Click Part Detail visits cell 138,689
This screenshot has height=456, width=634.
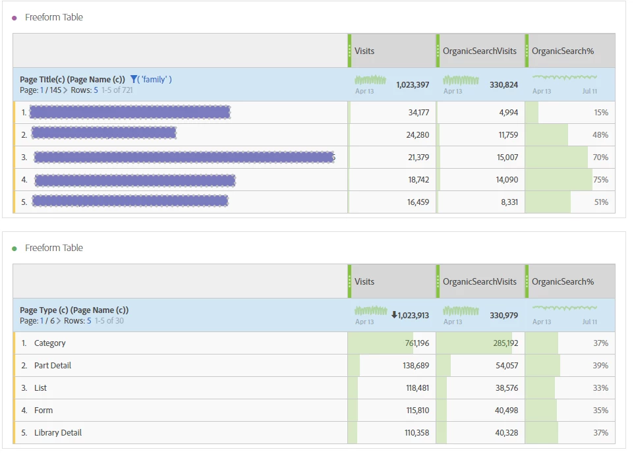click(x=392, y=366)
